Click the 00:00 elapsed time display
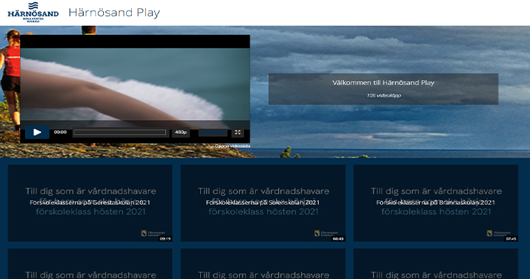 tap(61, 133)
